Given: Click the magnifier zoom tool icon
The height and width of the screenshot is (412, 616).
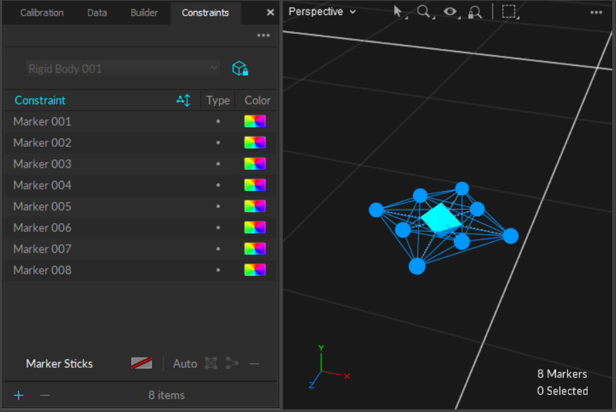Looking at the screenshot, I should [x=424, y=12].
